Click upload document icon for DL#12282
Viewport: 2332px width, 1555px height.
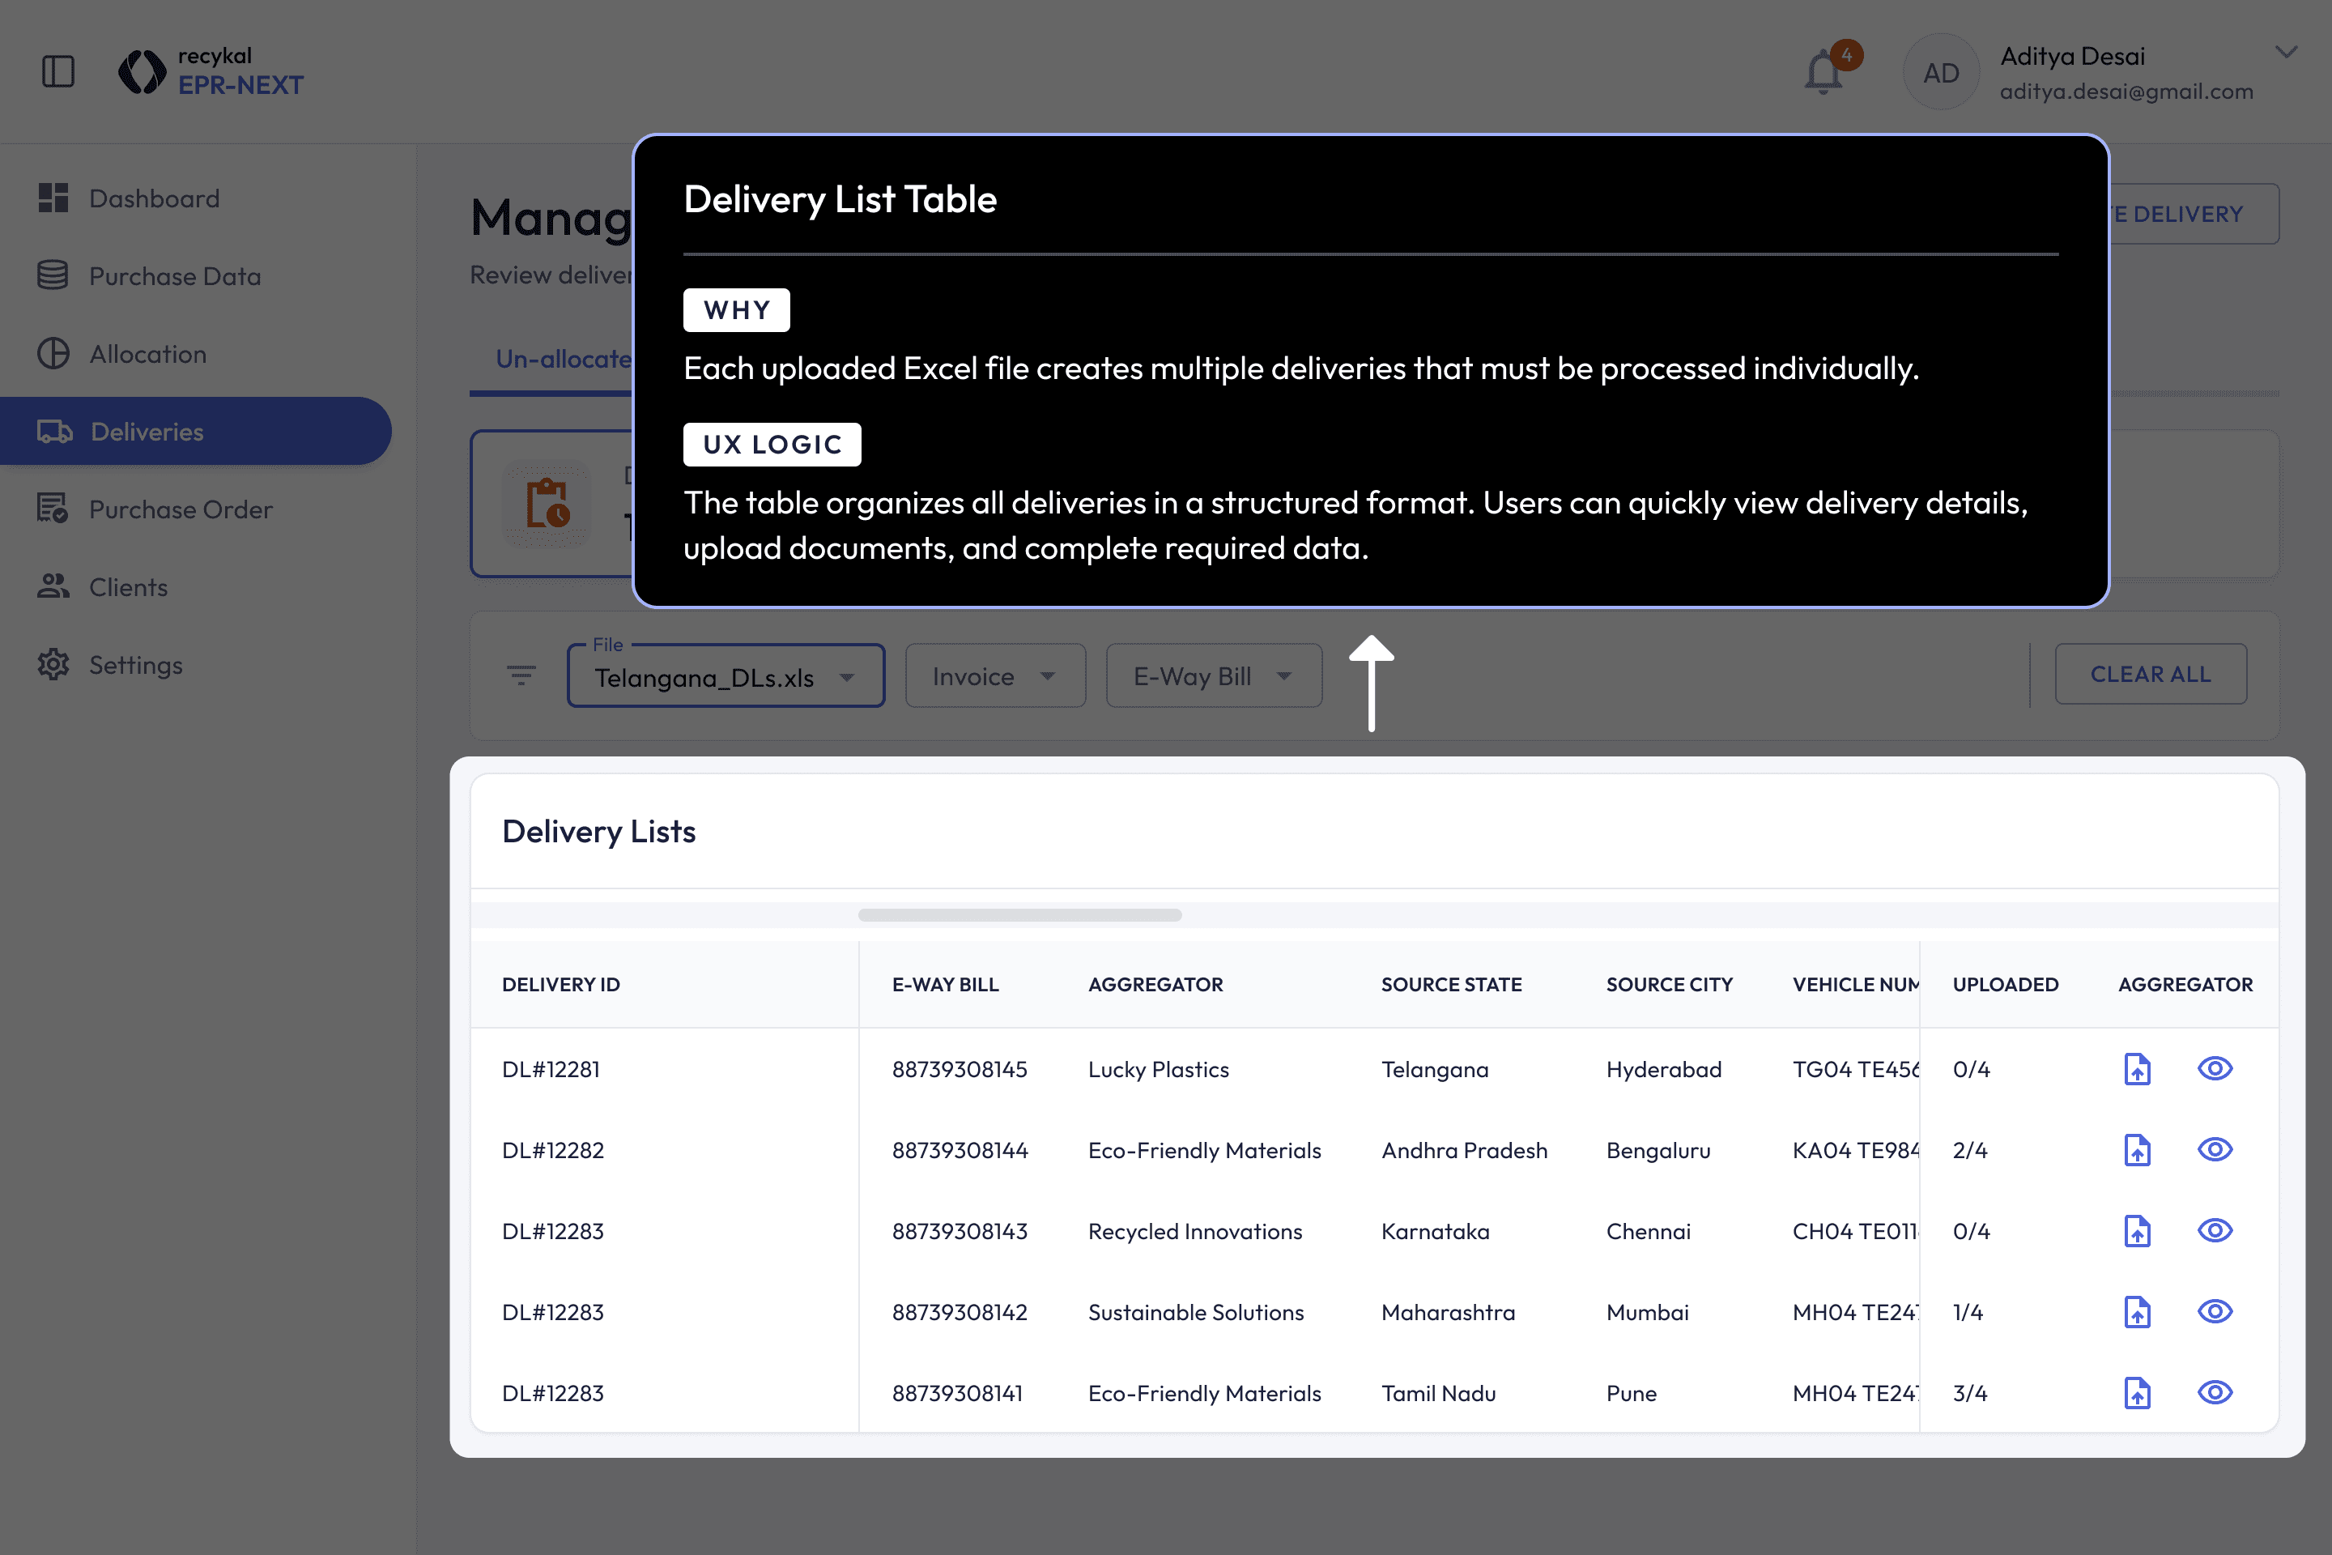[2137, 1150]
